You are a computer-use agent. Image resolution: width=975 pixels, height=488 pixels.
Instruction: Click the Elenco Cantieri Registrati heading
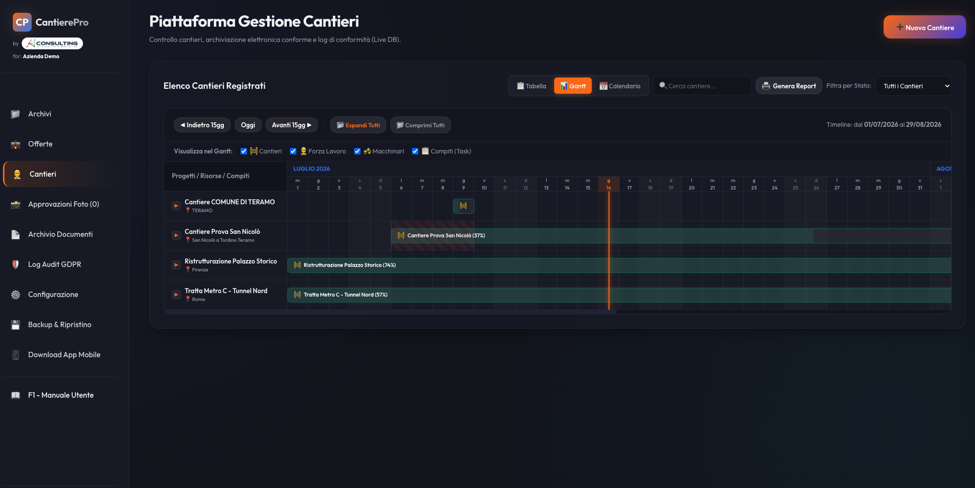[214, 86]
